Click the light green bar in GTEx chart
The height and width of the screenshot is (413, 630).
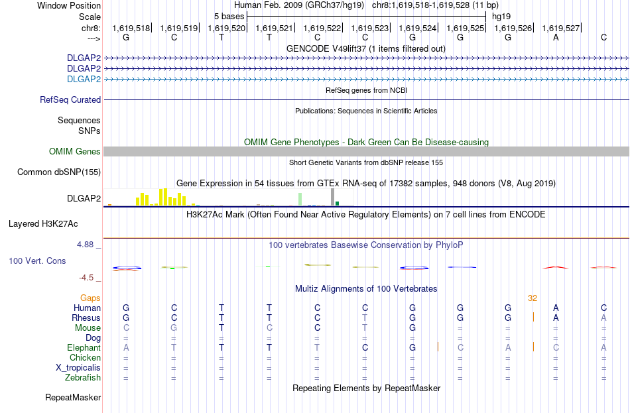(x=300, y=200)
